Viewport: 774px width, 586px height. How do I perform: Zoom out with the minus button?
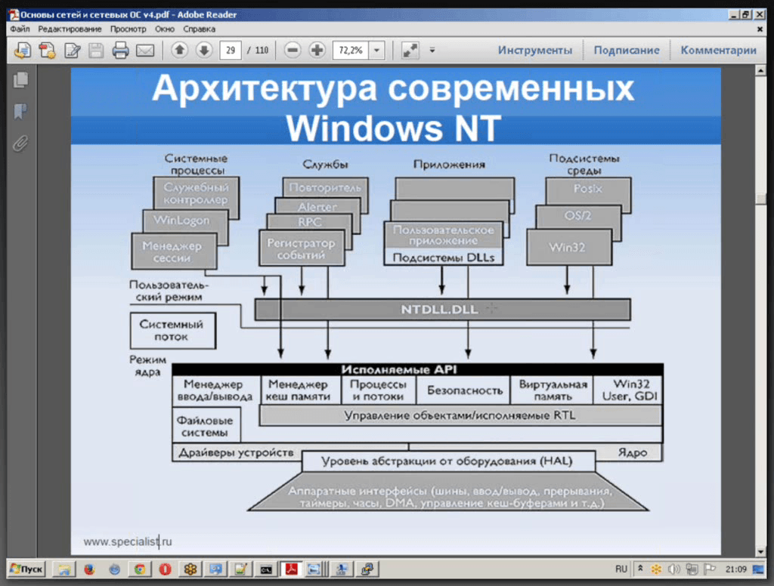tap(293, 50)
